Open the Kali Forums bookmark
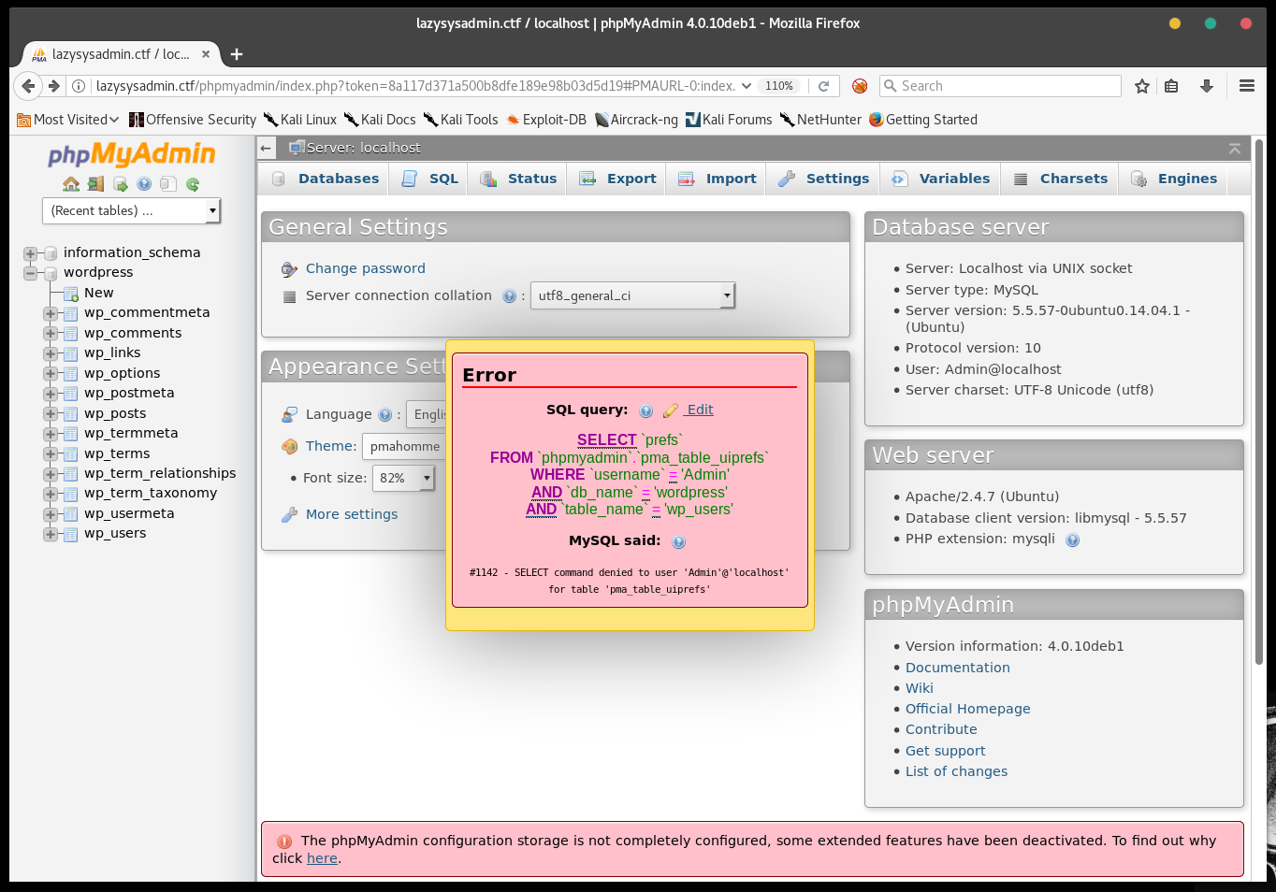Screen dimensions: 1276x892 tap(729, 120)
